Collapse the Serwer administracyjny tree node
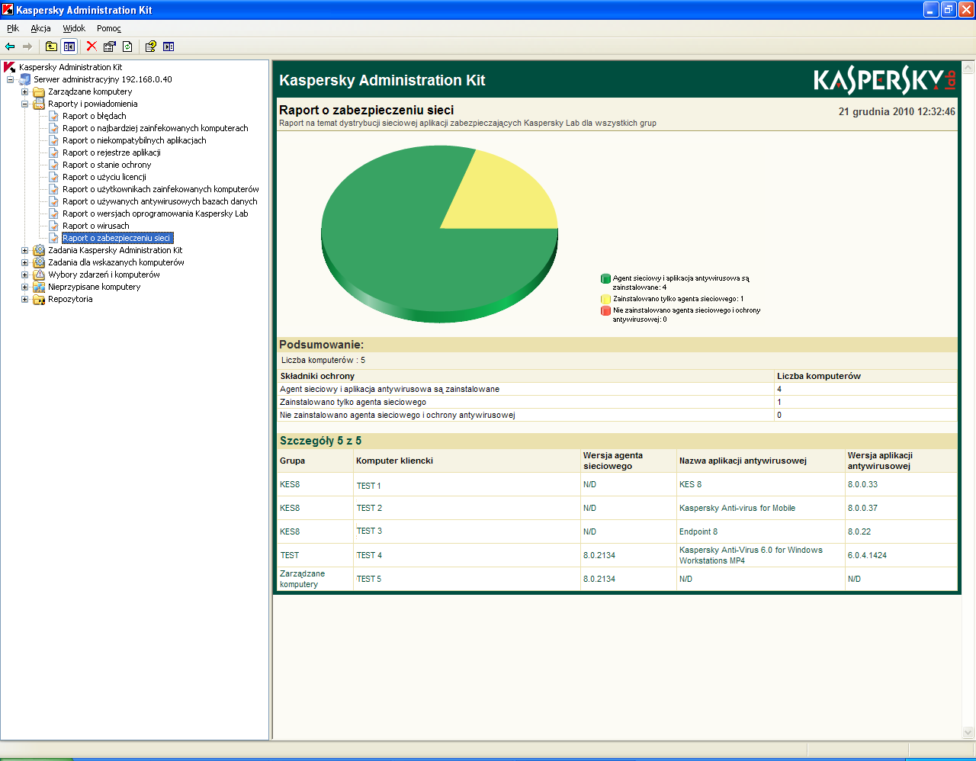This screenshot has height=761, width=976. [x=10, y=79]
